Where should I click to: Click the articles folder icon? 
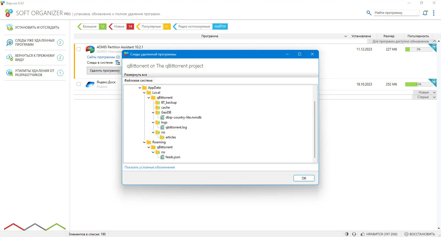pos(162,137)
